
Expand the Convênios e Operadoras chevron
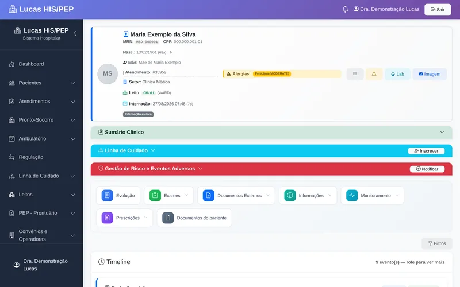pyautogui.click(x=73, y=235)
